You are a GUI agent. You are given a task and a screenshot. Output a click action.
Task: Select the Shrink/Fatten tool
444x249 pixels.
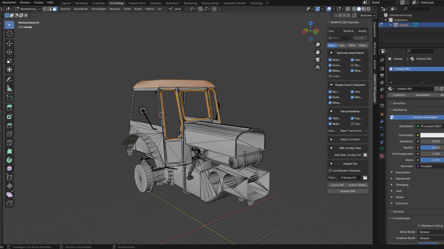pos(9,186)
